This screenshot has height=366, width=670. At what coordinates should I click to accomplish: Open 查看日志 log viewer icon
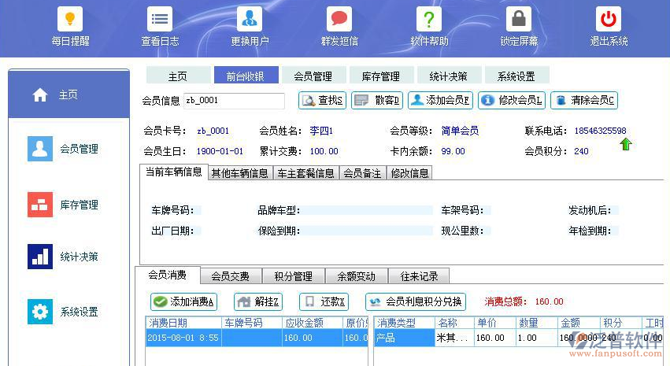tap(159, 19)
